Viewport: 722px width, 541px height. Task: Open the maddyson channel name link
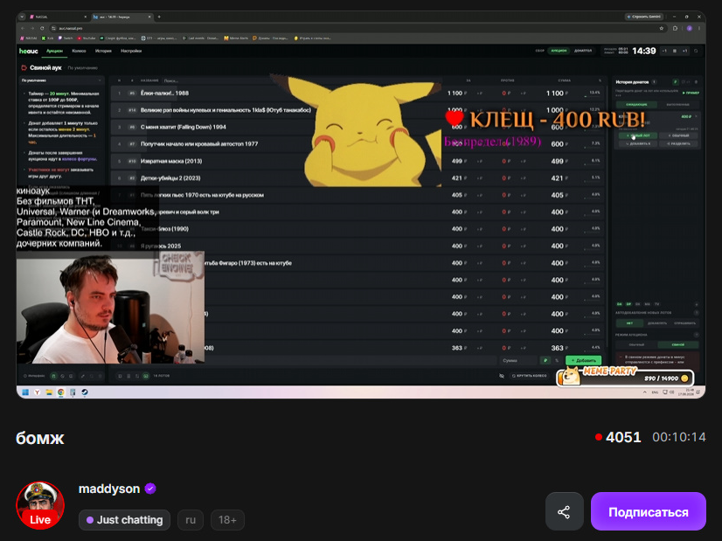pos(109,489)
